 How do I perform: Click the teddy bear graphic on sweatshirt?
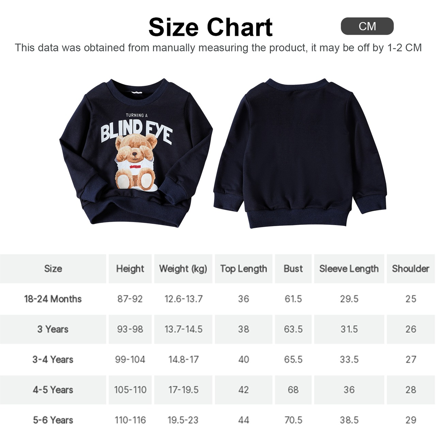pyautogui.click(x=135, y=162)
